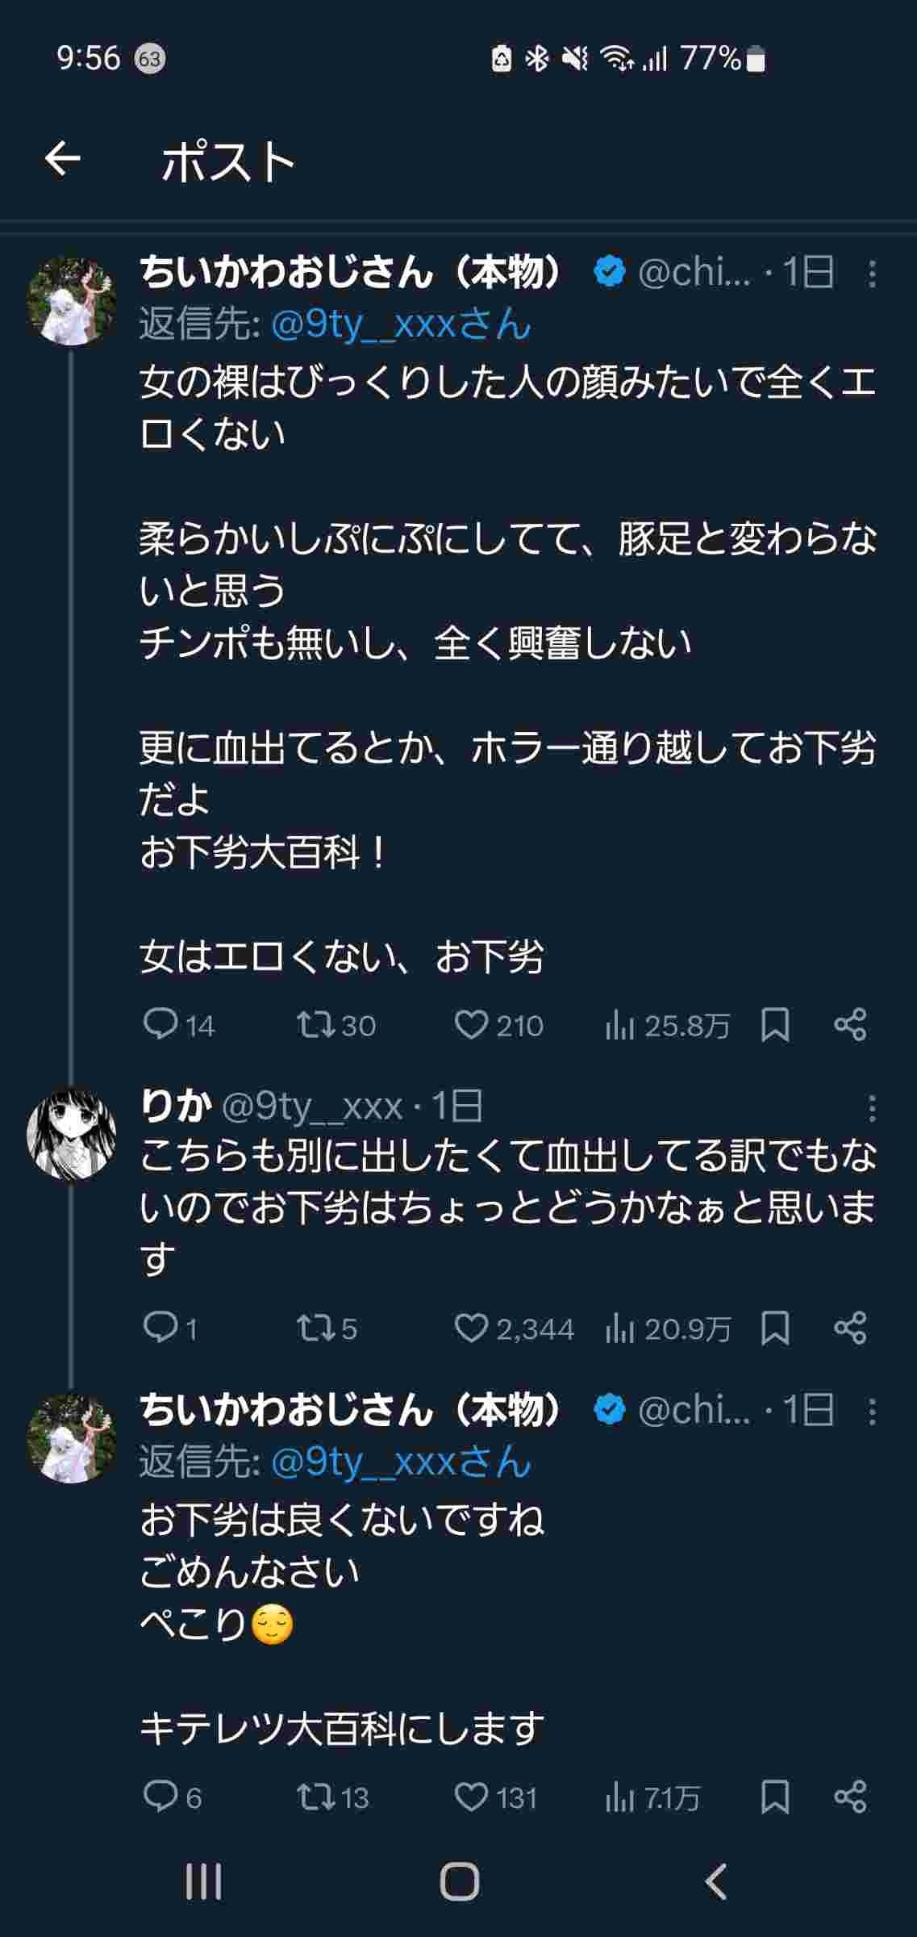Open the @9ty__xxx mention link in first post
Viewport: 917px width, 1937px height.
point(401,324)
